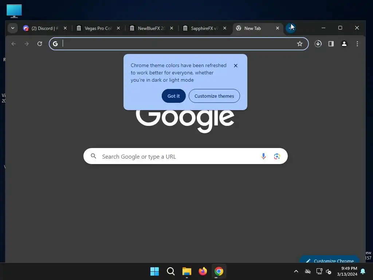Open the profile avatar menu
Screen dimensions: 373x280
tap(344, 44)
